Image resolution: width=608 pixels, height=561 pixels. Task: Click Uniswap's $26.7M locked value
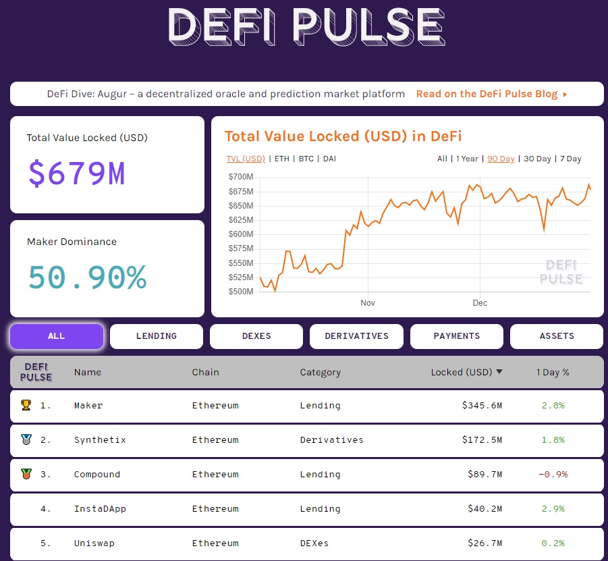click(485, 543)
